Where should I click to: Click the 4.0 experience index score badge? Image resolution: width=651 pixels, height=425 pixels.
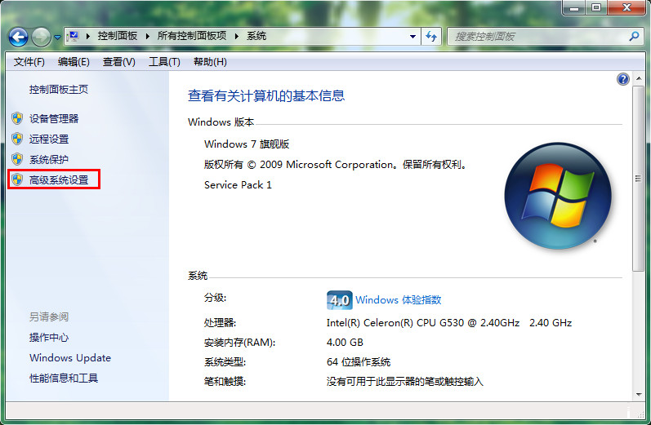(x=339, y=299)
